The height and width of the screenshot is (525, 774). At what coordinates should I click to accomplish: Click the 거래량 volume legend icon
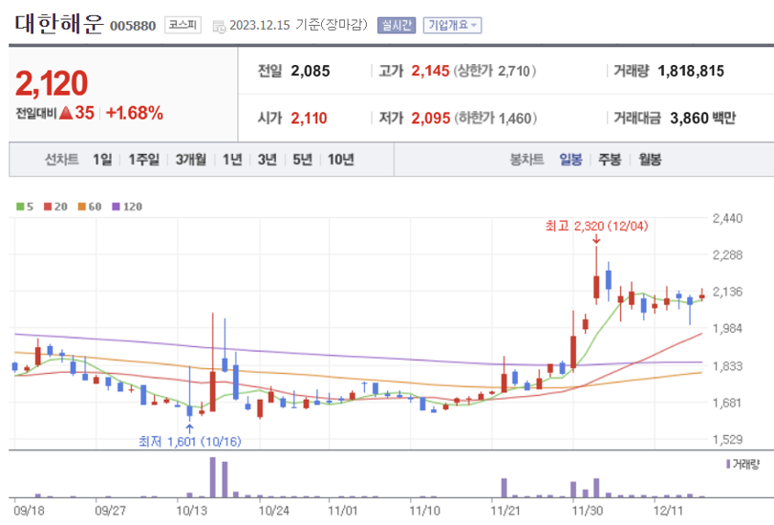tap(728, 464)
